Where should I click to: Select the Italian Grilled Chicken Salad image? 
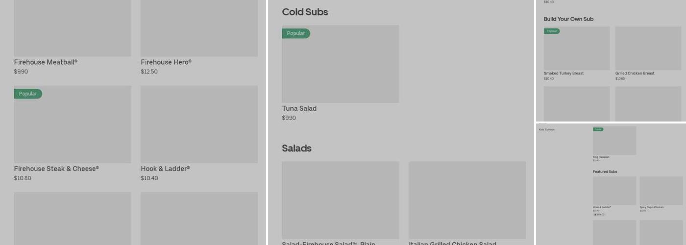467,200
